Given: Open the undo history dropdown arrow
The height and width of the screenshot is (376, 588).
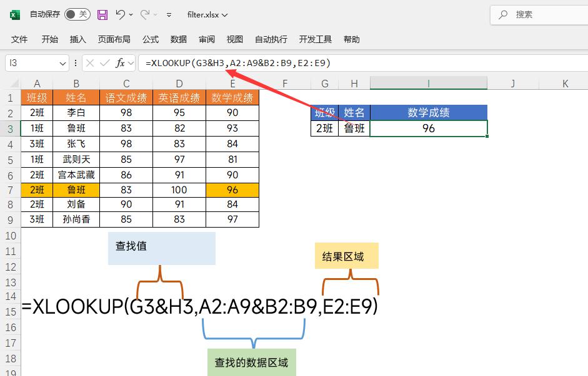Looking at the screenshot, I should (131, 15).
